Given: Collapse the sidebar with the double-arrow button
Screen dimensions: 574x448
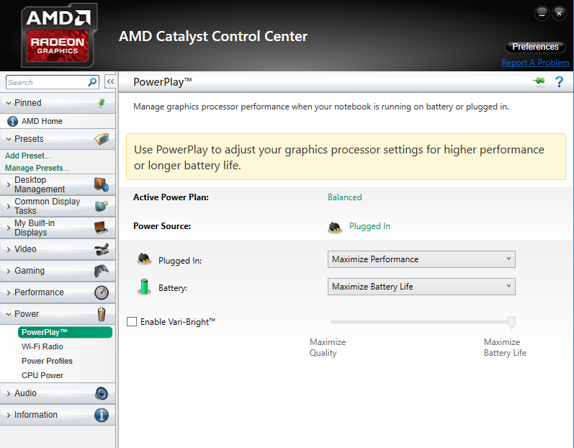Looking at the screenshot, I should click(x=110, y=81).
